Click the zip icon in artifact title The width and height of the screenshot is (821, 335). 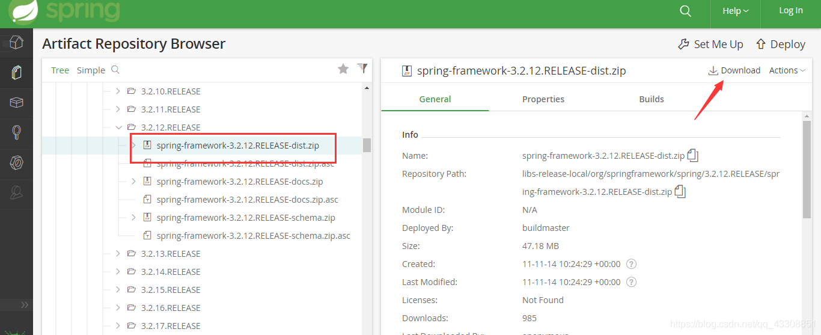[407, 71]
